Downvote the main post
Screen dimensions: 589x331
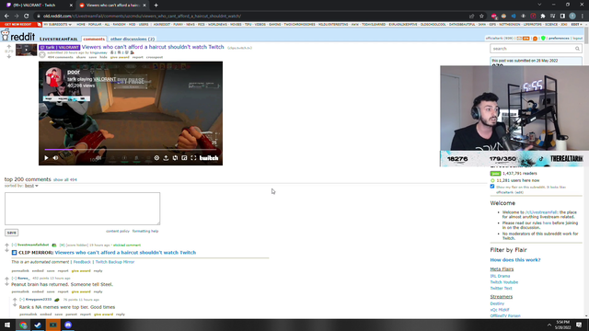point(8,56)
